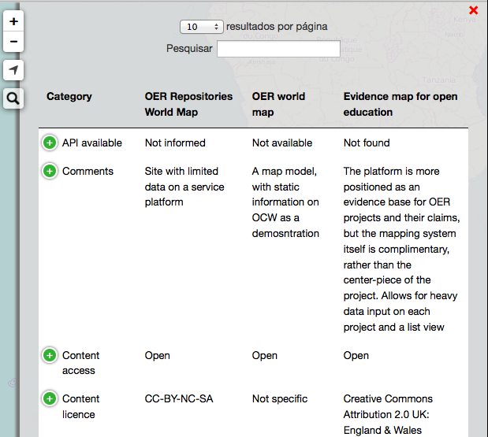Select 'Open' under OER world map
This screenshot has width=488, height=437.
tap(265, 356)
